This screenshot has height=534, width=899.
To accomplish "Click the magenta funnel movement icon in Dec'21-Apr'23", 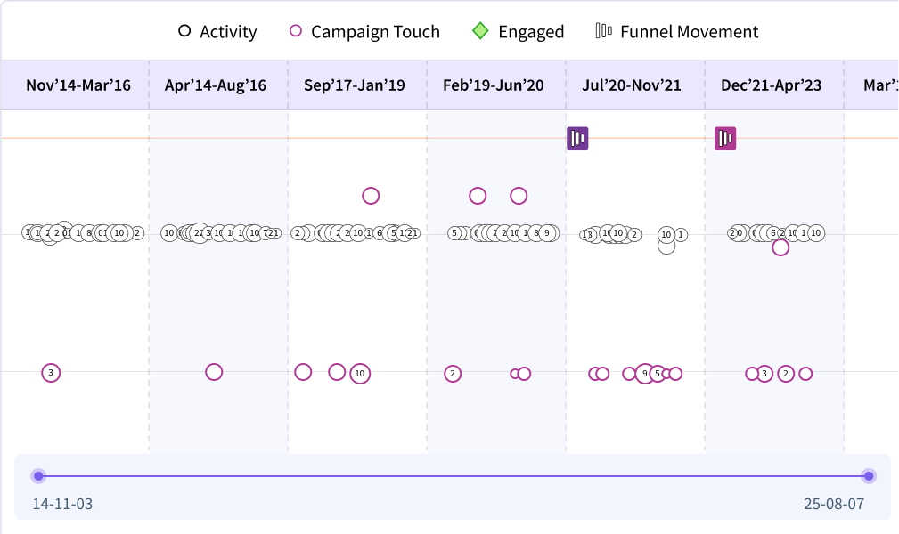I will [x=725, y=138].
